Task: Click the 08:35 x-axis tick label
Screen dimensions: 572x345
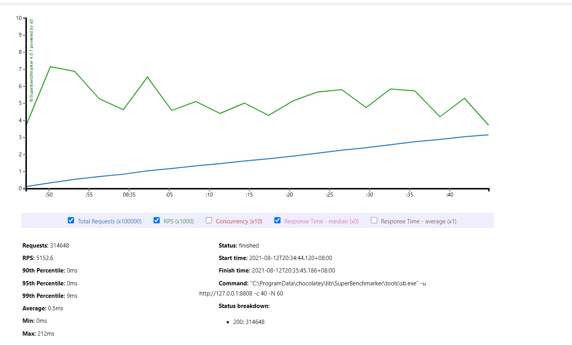Action: pos(129,195)
